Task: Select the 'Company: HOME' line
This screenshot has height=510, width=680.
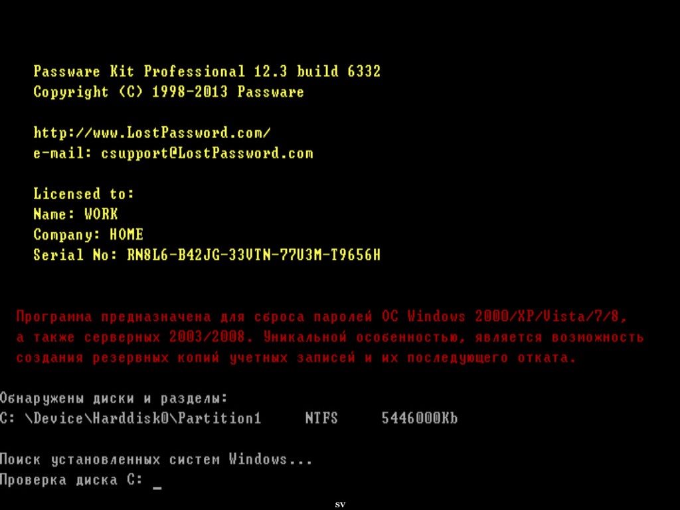Action: 88,234
